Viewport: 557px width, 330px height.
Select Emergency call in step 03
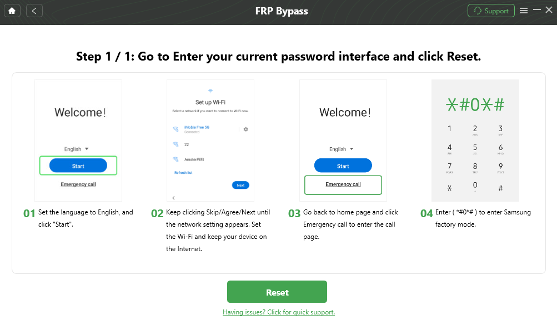pyautogui.click(x=343, y=184)
